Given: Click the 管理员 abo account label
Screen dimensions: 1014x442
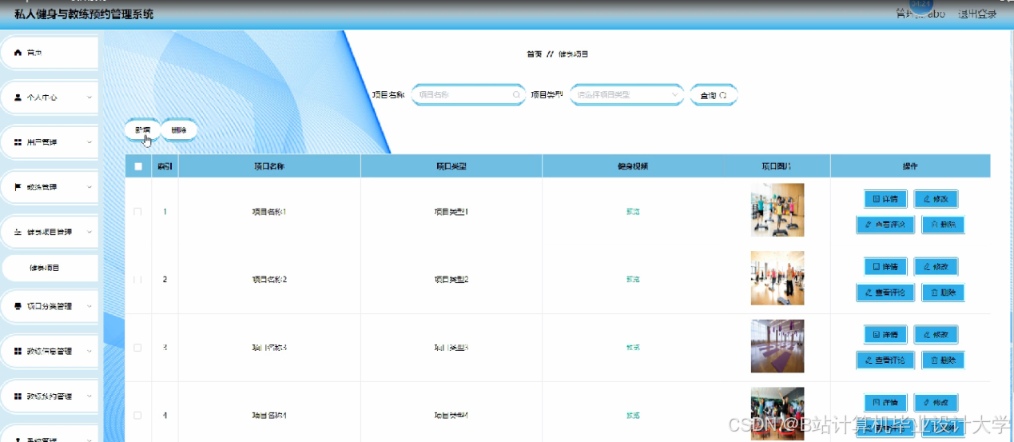Looking at the screenshot, I should [x=921, y=14].
